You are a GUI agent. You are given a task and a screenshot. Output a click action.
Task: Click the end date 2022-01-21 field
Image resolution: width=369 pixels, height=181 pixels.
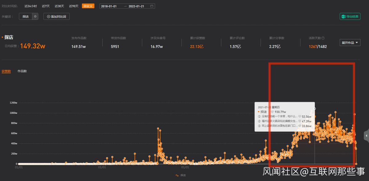(x=136, y=6)
